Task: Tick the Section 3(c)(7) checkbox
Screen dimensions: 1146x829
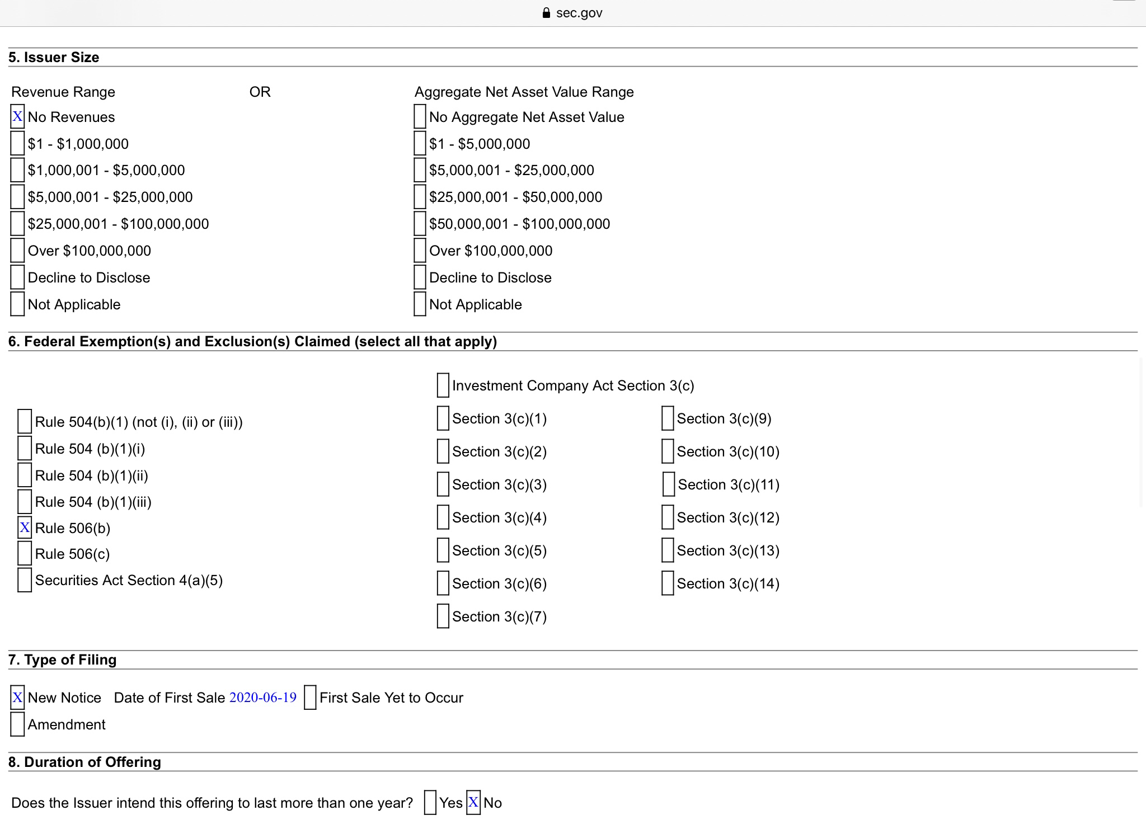Action: [443, 616]
